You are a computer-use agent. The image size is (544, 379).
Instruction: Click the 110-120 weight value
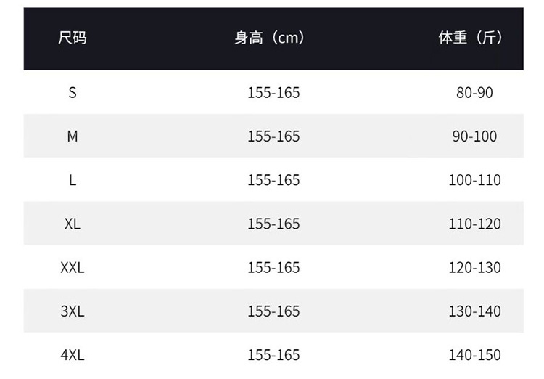tap(474, 224)
